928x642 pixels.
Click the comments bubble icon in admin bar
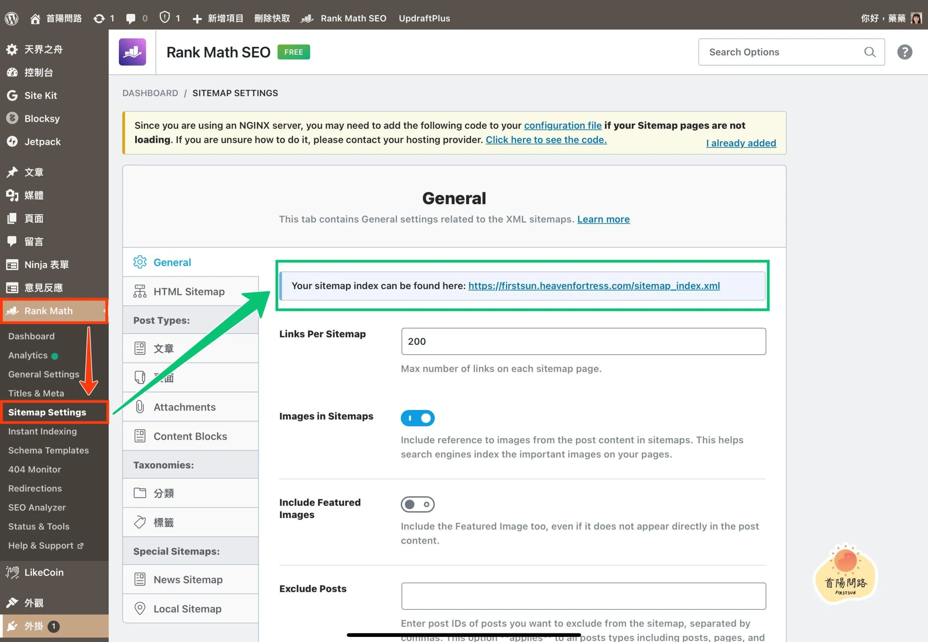pyautogui.click(x=130, y=18)
